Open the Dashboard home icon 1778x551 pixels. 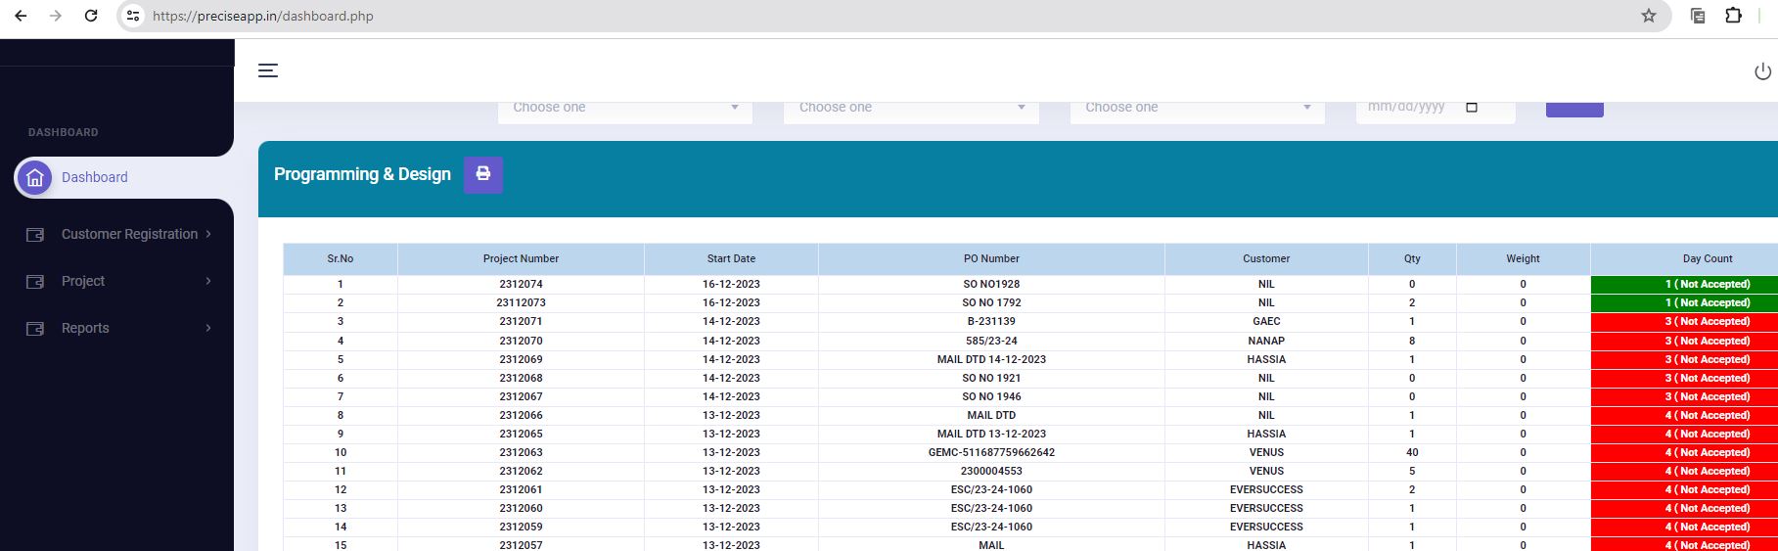35,177
